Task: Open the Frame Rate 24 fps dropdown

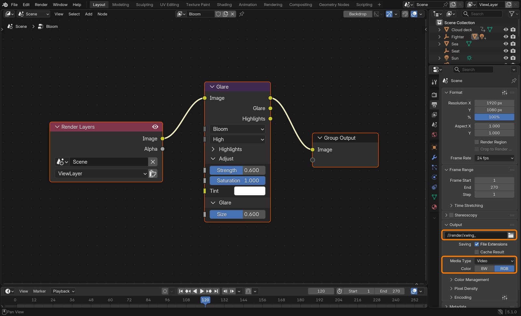Action: tap(494, 158)
